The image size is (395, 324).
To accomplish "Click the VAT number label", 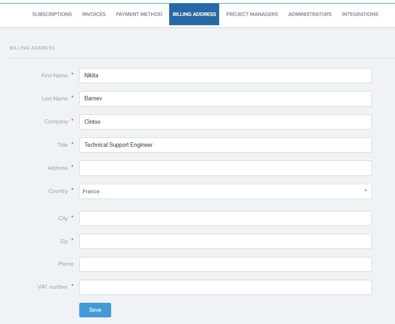I will click(53, 287).
